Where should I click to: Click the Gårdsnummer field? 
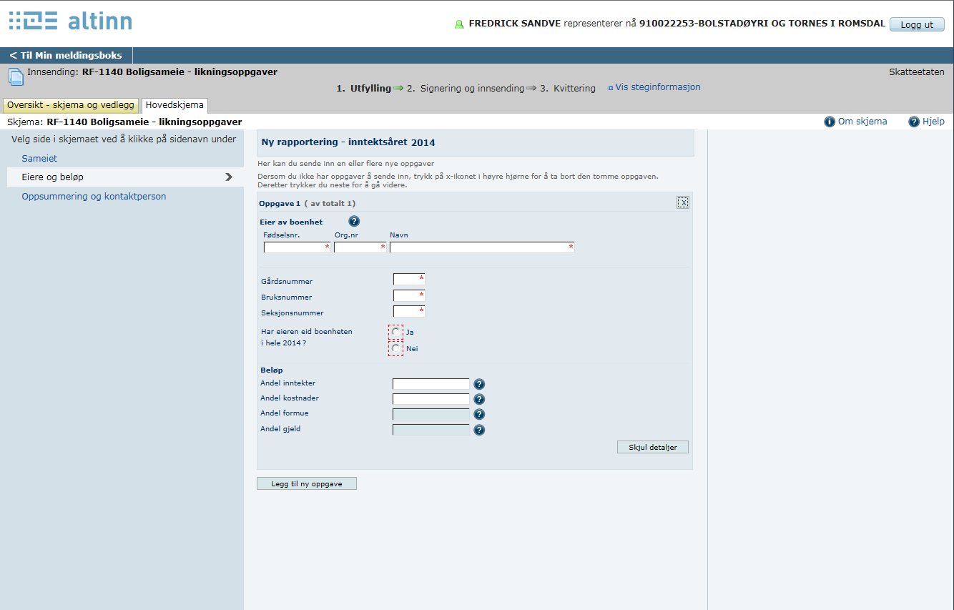(409, 279)
